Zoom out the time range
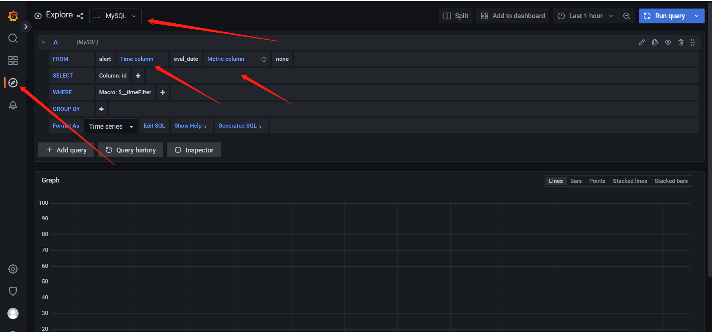This screenshot has height=332, width=712. (x=627, y=16)
